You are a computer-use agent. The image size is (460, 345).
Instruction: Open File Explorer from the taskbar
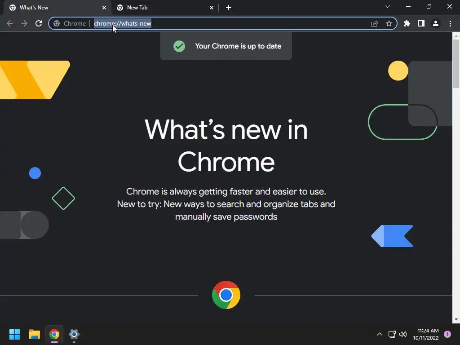tap(34, 334)
